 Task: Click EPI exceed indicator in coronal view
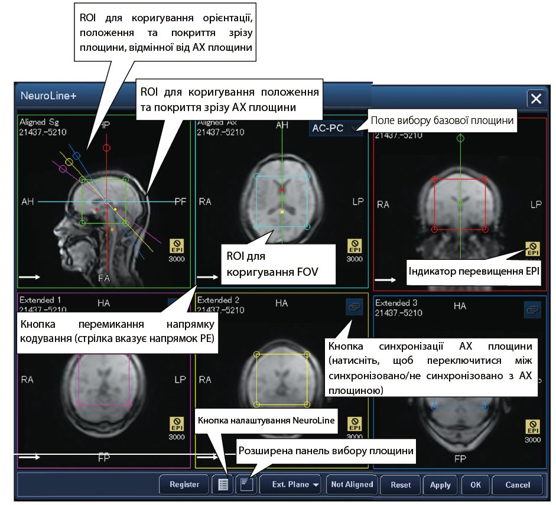[x=532, y=250]
